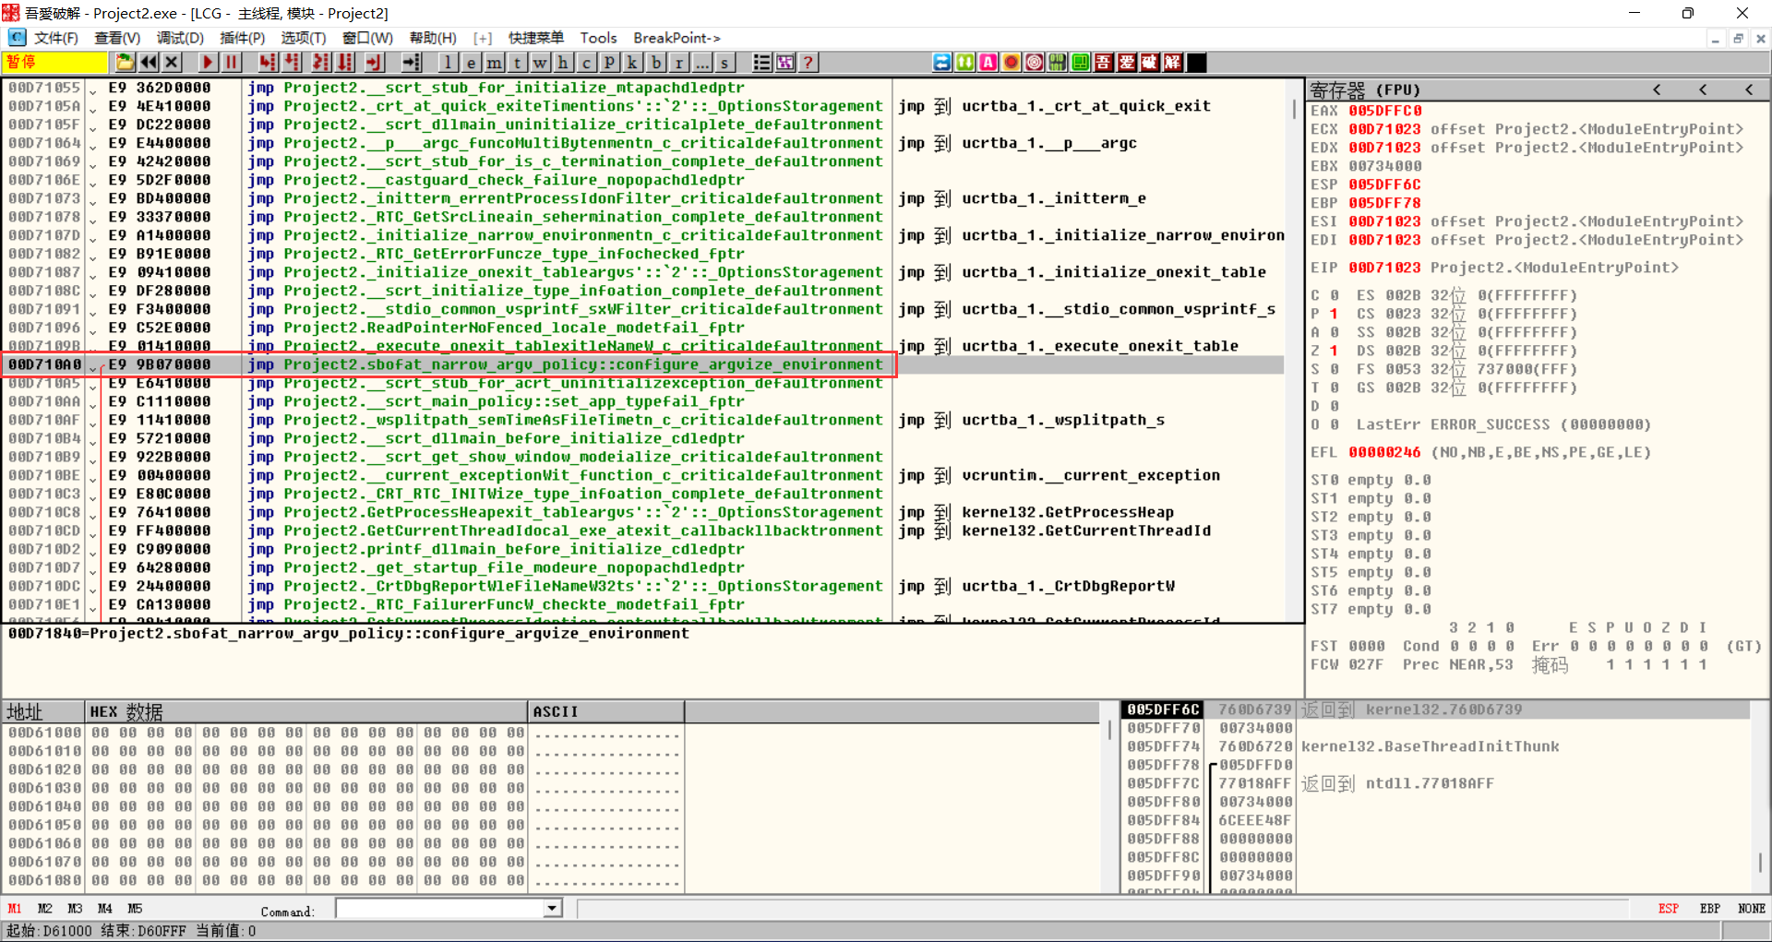The height and width of the screenshot is (942, 1772).
Task: Select memory window M1
Action: coord(15,909)
